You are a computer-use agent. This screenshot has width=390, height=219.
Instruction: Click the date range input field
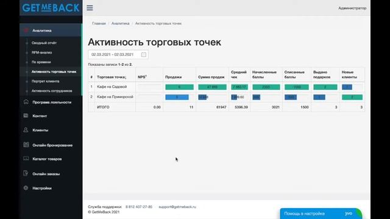click(118, 55)
